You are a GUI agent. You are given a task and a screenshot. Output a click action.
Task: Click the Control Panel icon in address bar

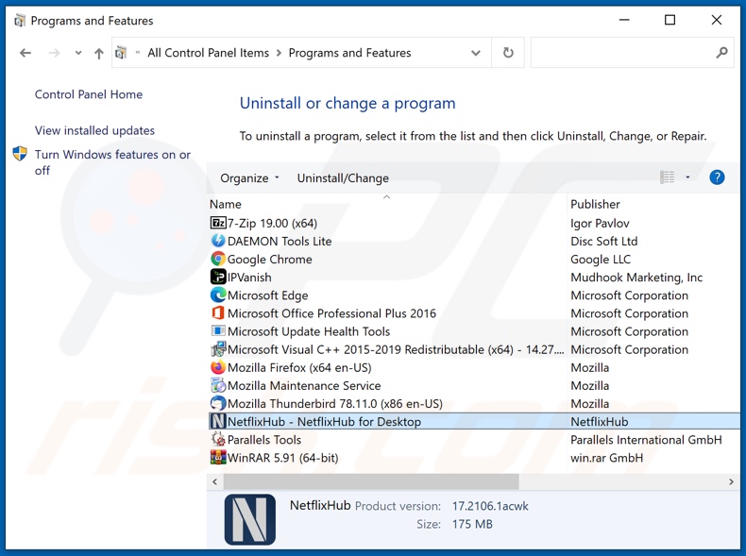click(x=121, y=52)
